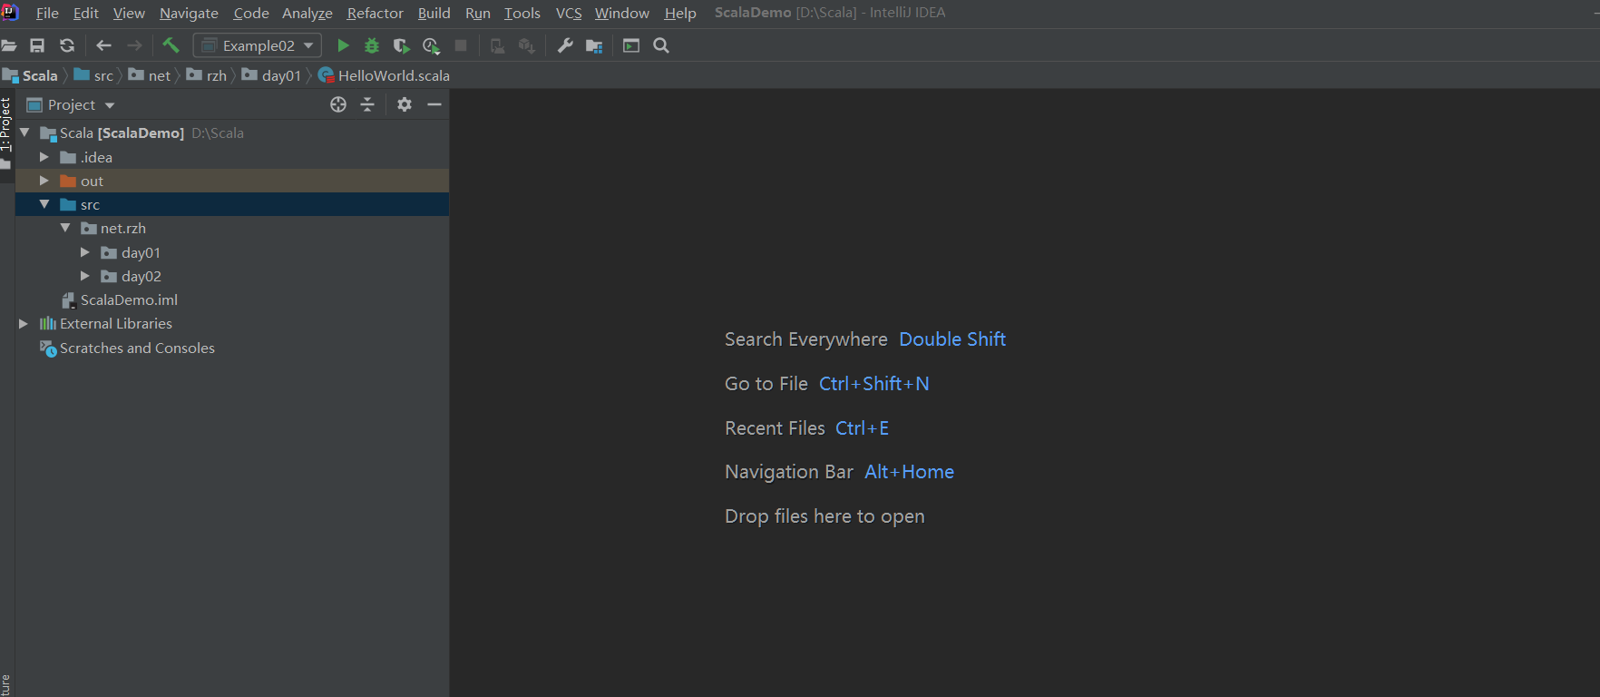Open the Edit menu
The width and height of the screenshot is (1600, 697).
click(x=86, y=13)
